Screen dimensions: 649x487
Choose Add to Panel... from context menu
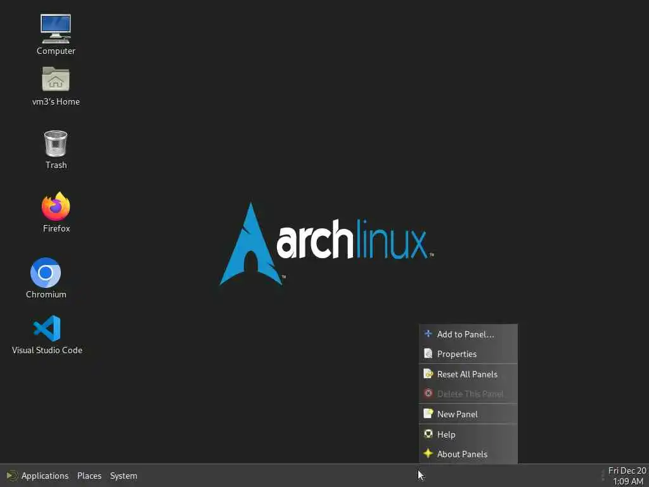tap(468, 334)
